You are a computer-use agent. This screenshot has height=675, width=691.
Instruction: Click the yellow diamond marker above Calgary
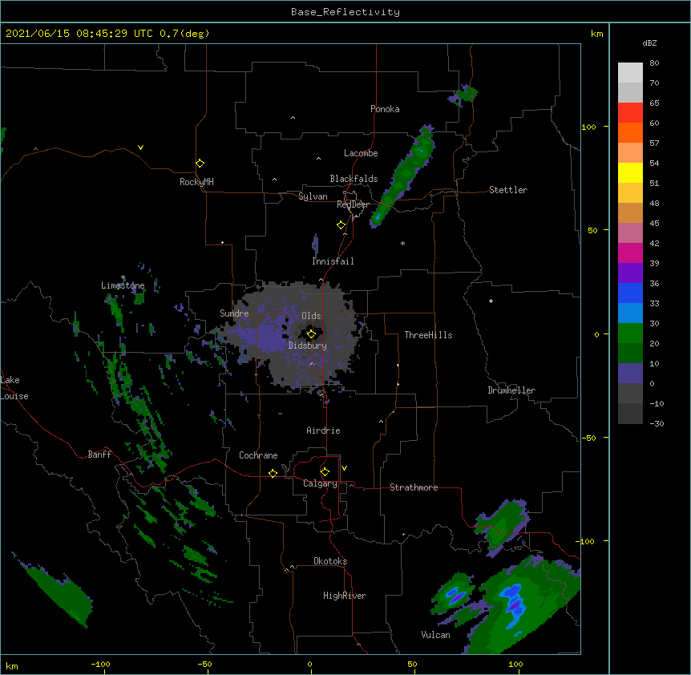tap(325, 472)
